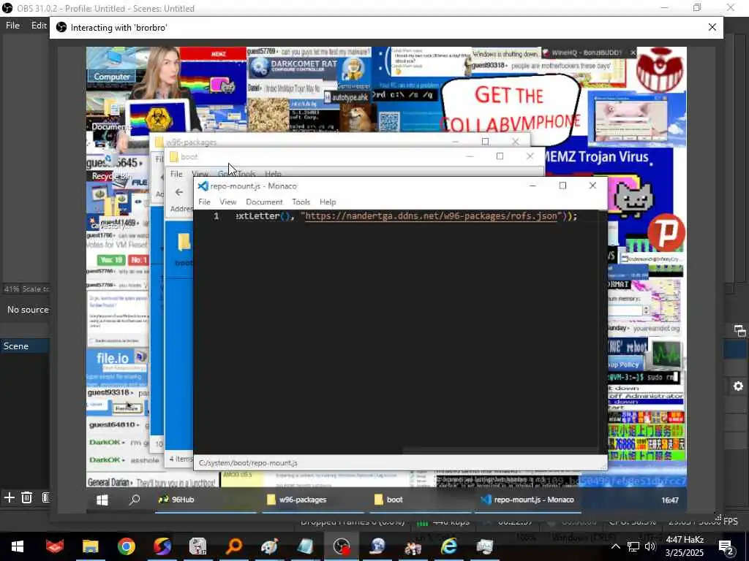Click the folder icon in boot title bar
The height and width of the screenshot is (561, 749).
pos(174,156)
